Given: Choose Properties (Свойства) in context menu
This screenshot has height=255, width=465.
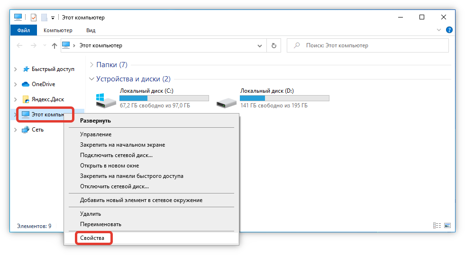Looking at the screenshot, I should click(92, 238).
